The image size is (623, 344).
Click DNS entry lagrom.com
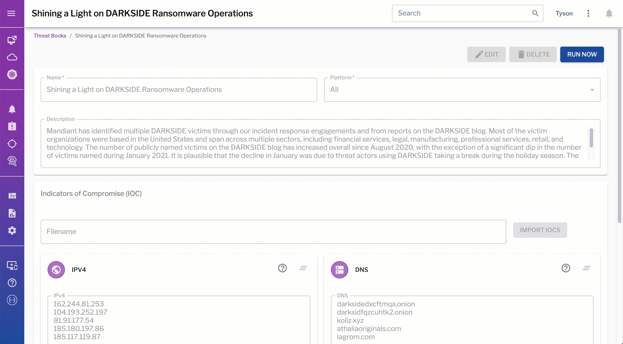356,337
